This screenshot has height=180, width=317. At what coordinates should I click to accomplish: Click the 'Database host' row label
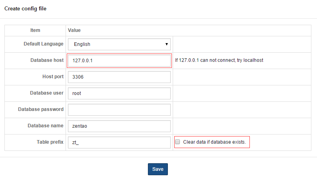point(47,60)
